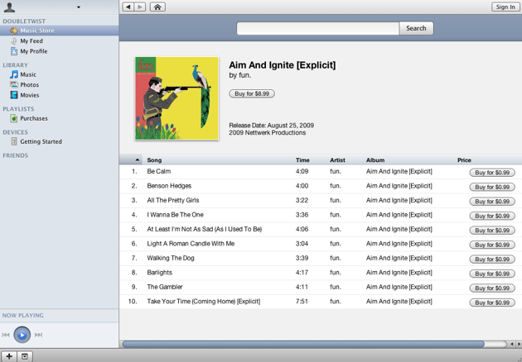Click the horizontal scrollbar thumb
The height and width of the screenshot is (362, 522).
(303, 344)
